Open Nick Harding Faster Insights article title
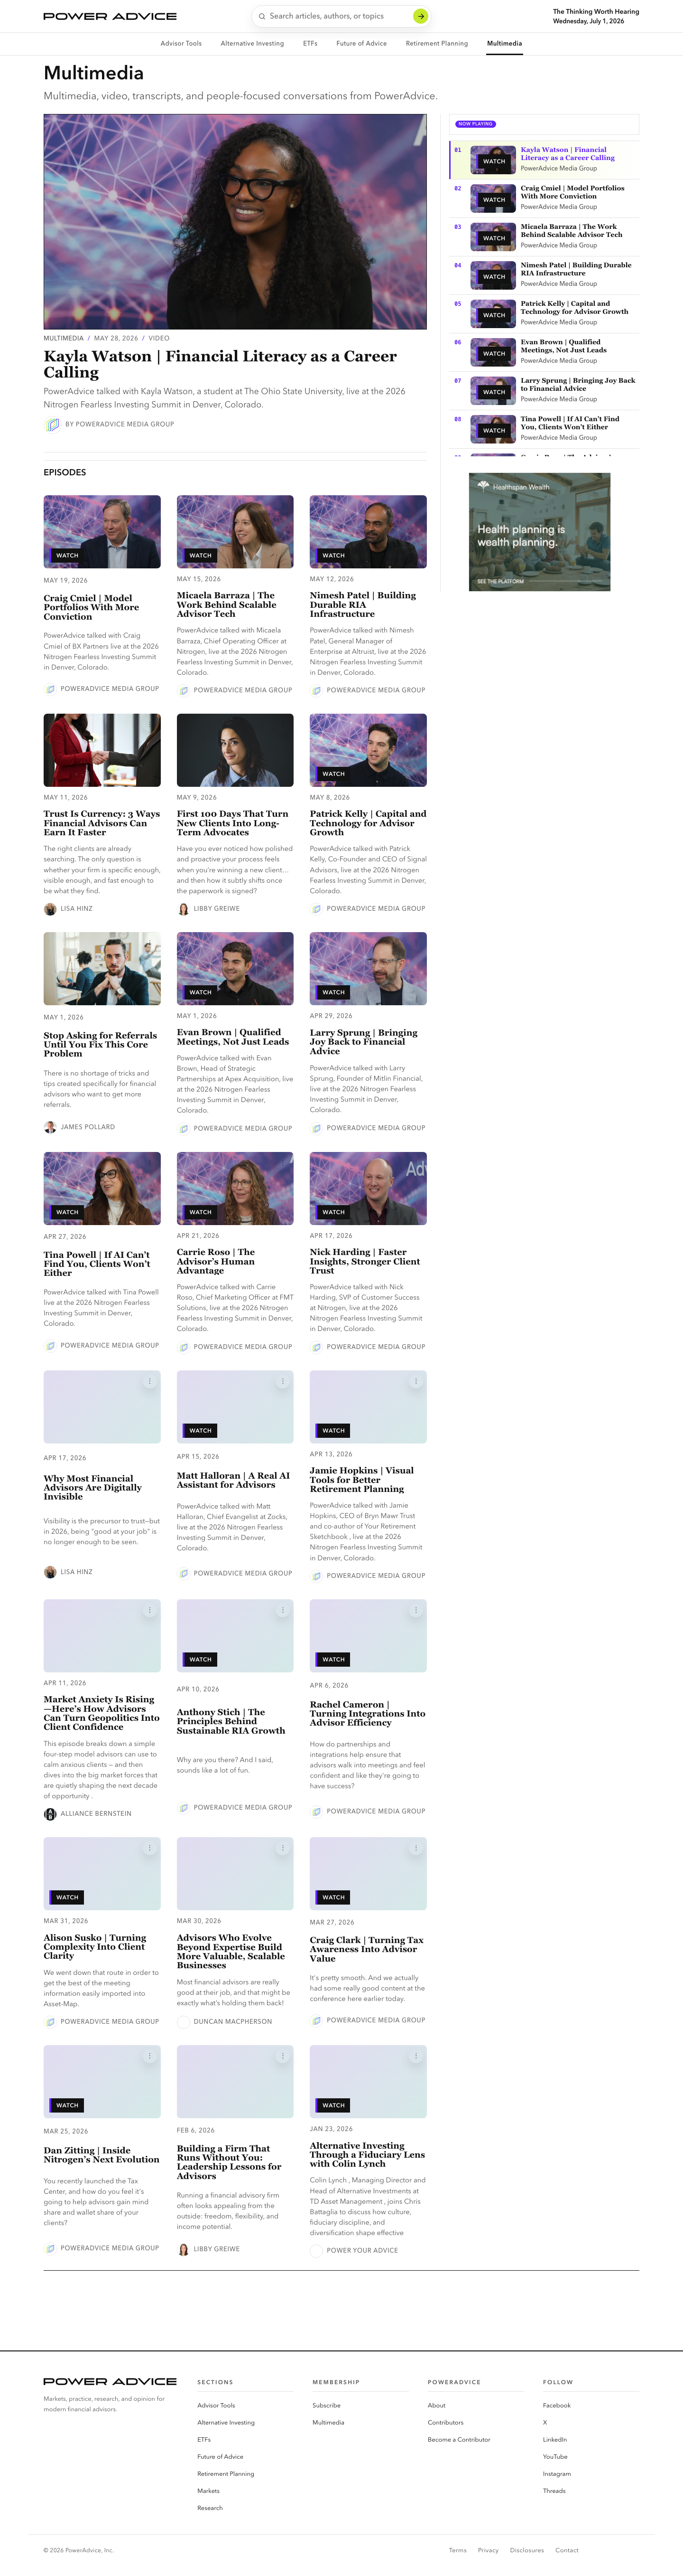This screenshot has width=683, height=2576. [x=364, y=1262]
